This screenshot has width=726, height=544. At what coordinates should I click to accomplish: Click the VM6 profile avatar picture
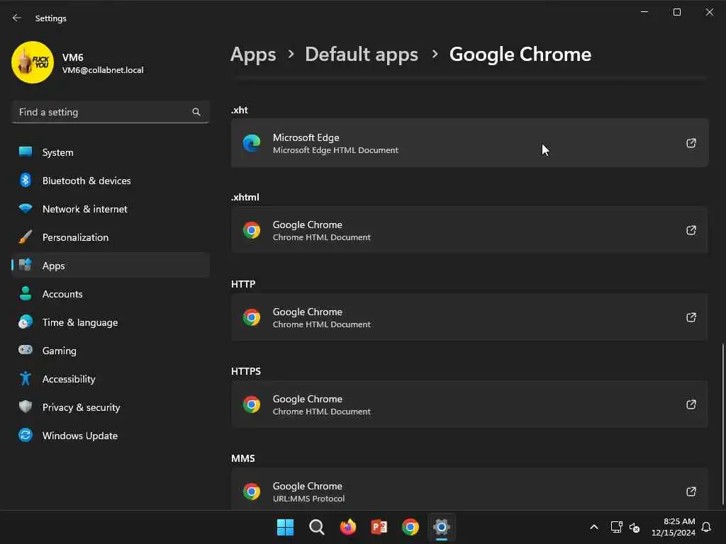(x=33, y=63)
